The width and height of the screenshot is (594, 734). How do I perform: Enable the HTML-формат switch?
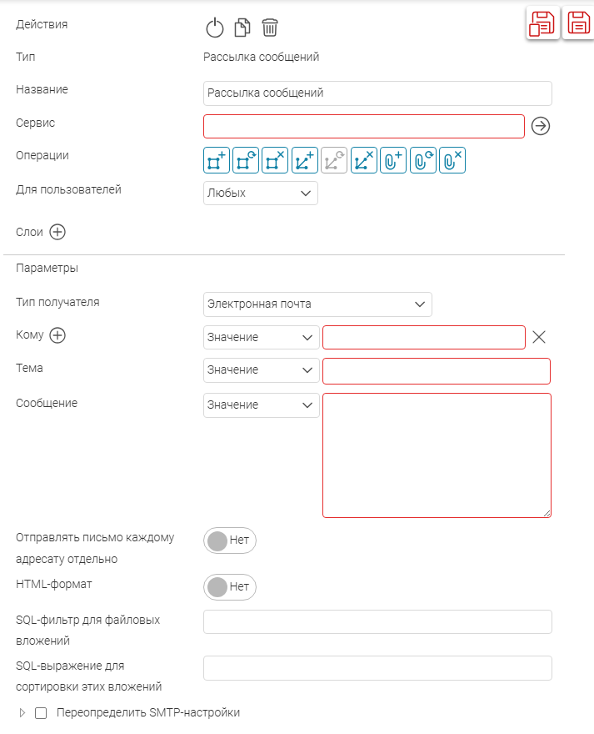coord(230,587)
